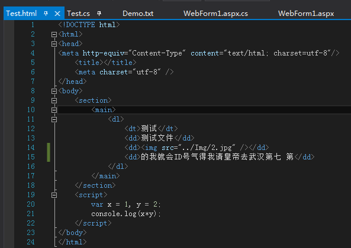Click the closing body tag on line 23
Screen dimensions: 351x248
(72, 233)
